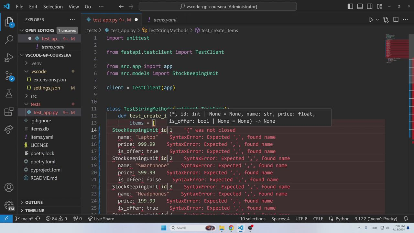Open the Run and Debug view

(x=9, y=58)
